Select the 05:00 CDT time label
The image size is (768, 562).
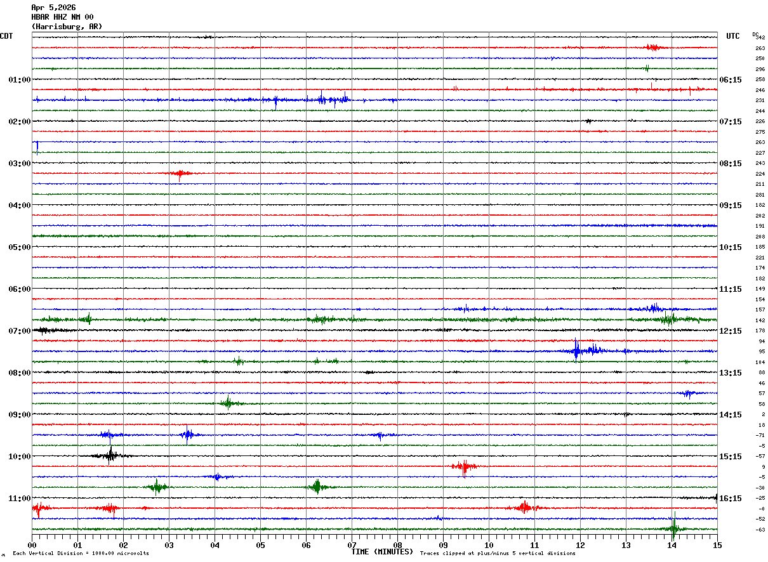(20, 247)
